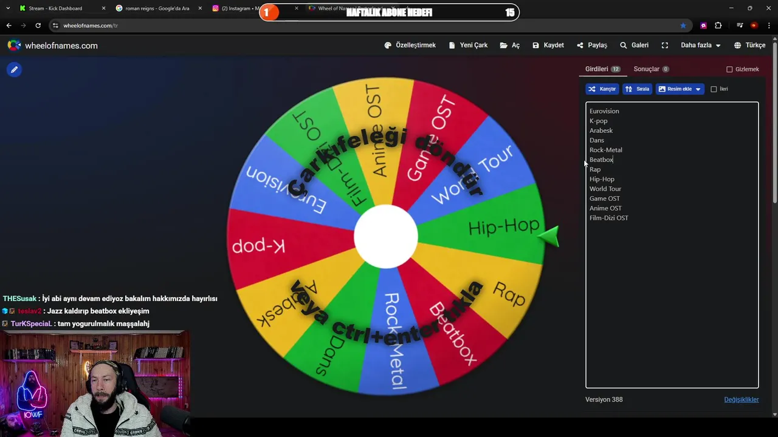Place cursor on Beatbox entry line

(x=601, y=160)
